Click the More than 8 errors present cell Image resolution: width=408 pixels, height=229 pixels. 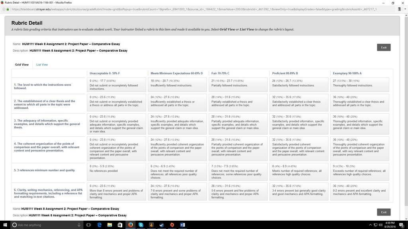click(117, 192)
